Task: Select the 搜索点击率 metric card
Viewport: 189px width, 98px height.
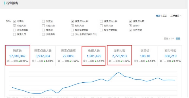Action: 68,56
